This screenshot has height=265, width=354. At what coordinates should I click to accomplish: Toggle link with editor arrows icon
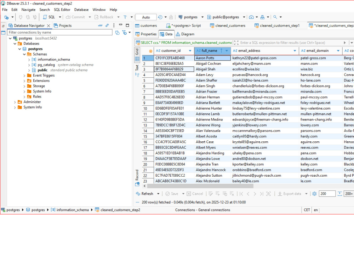(107, 25)
